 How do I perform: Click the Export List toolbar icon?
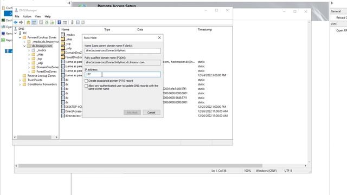[52, 22]
